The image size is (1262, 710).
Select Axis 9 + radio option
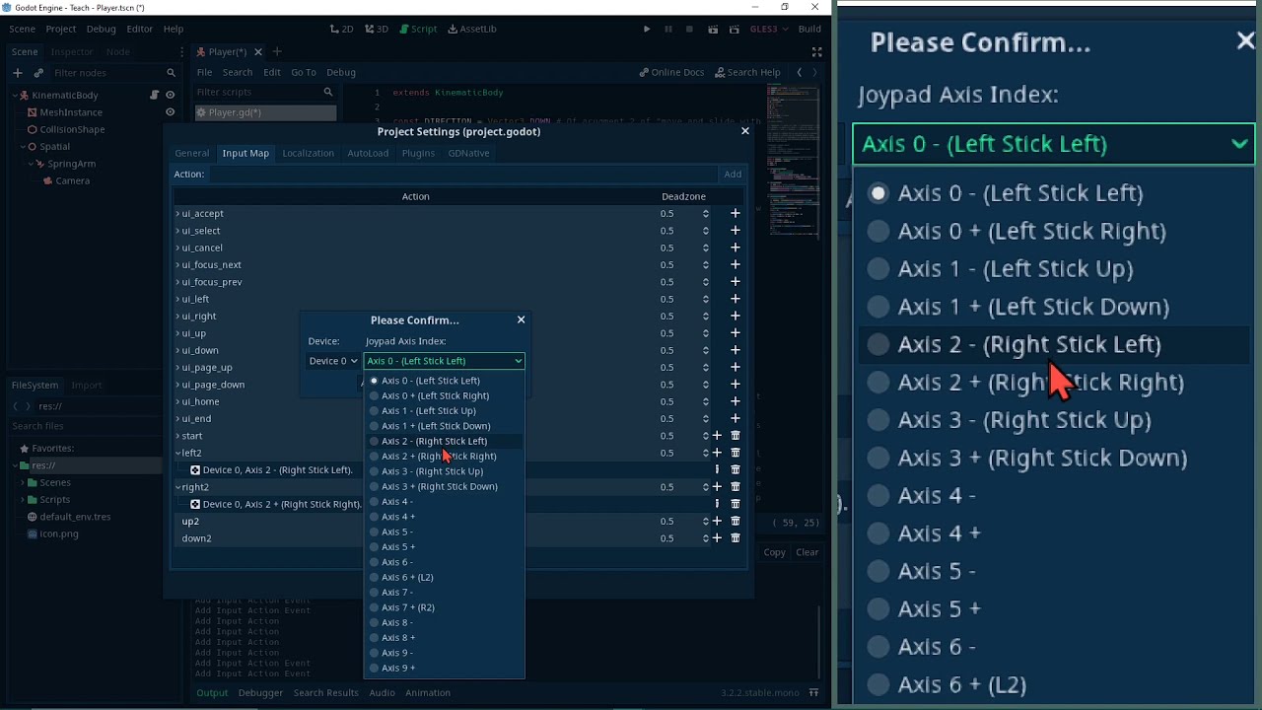(x=398, y=668)
